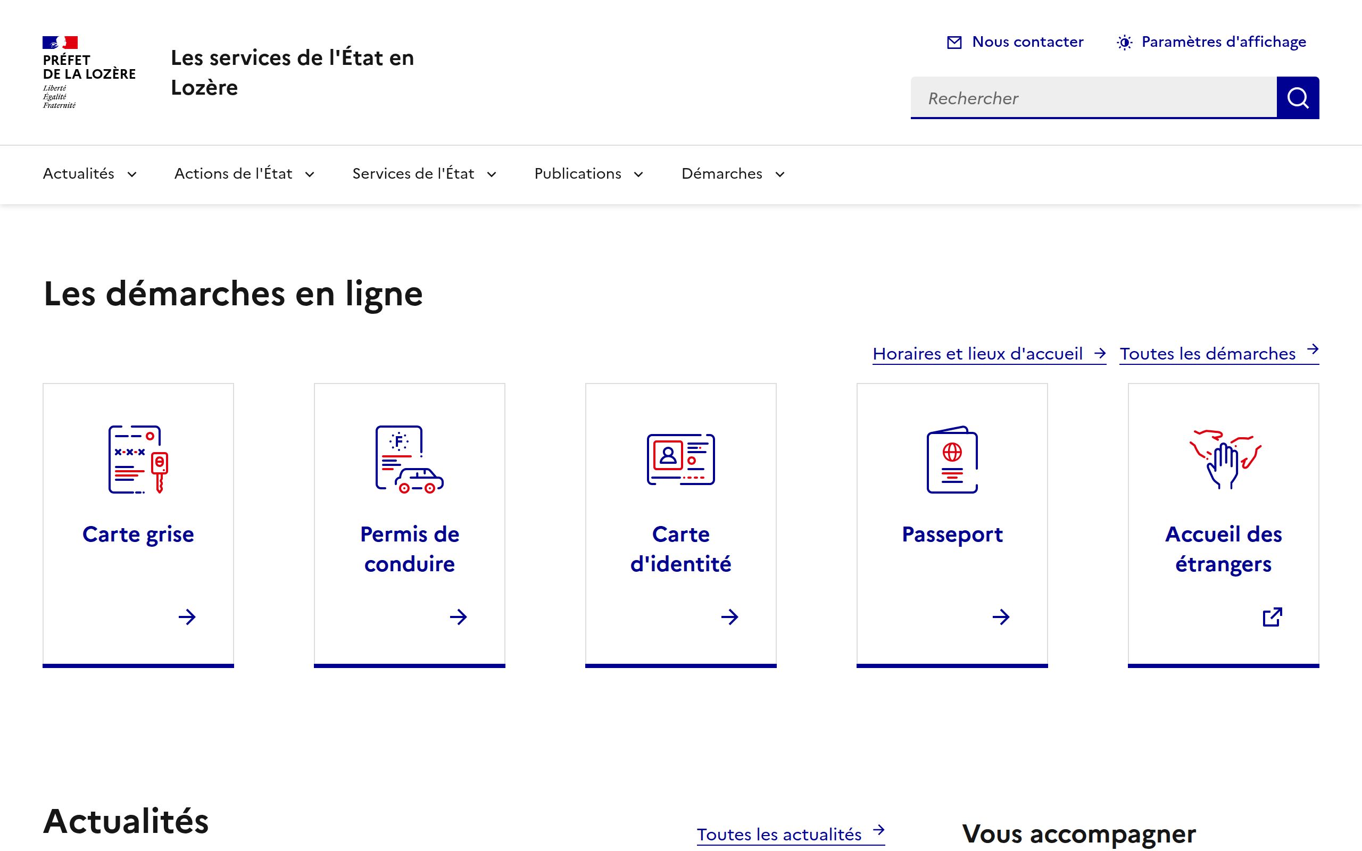
Task: Expand the Actions de l'État menu
Action: coord(244,174)
